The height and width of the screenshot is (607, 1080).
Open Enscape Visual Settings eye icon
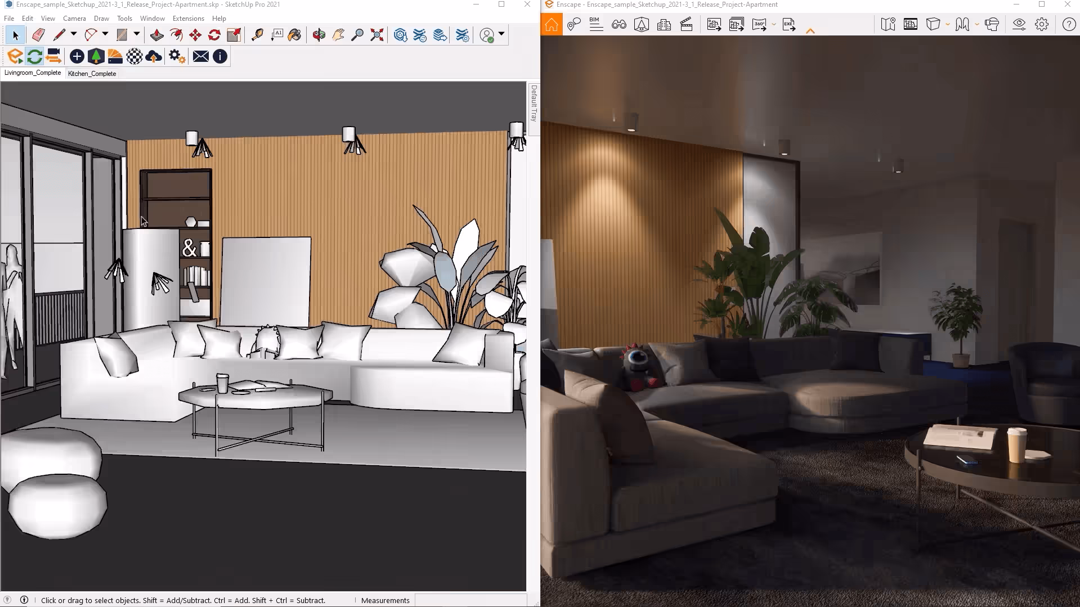(x=1019, y=25)
